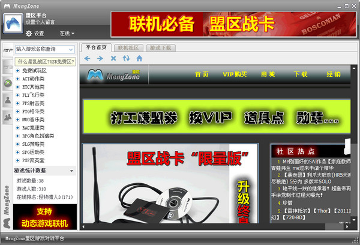This screenshot has height=245, width=360.
Task: Expand FPS射击类 category
Action: pyautogui.click(x=17, y=103)
